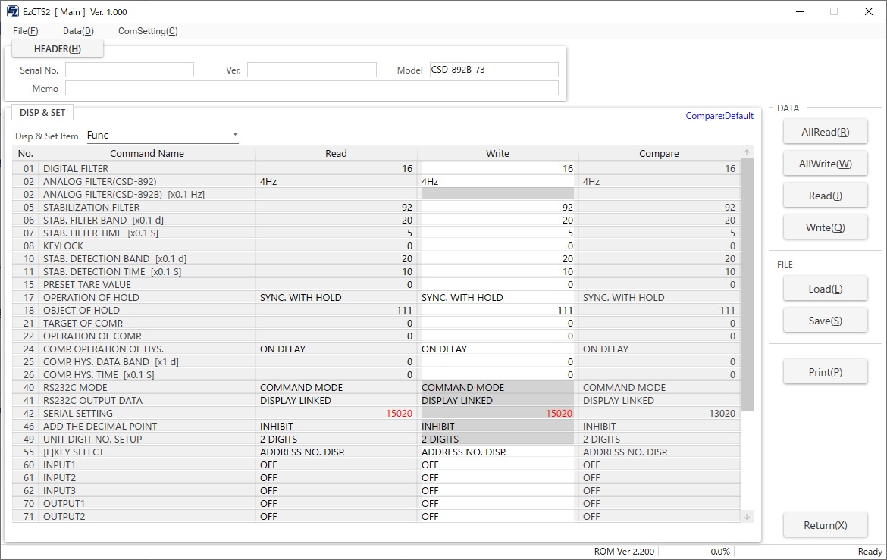Load a settings file with Load button

[x=825, y=289]
